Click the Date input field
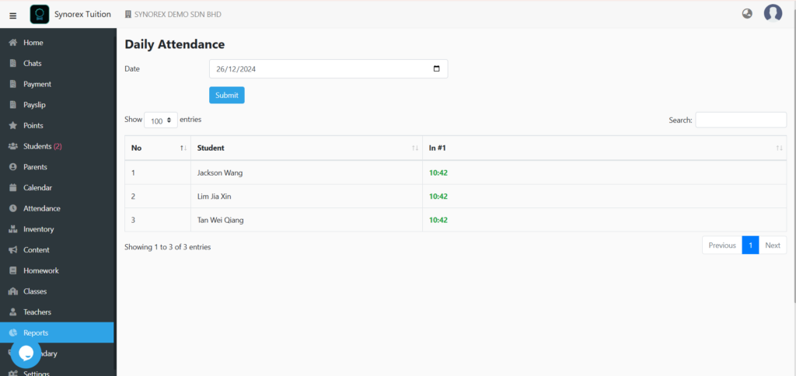Image resolution: width=796 pixels, height=376 pixels. point(329,69)
